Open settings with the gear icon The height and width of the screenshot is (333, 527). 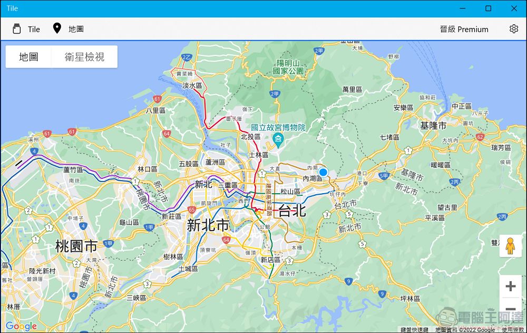(x=513, y=29)
